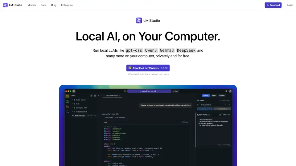
Task: Switch to the Model tab in the right panel
Action: [x=214, y=96]
